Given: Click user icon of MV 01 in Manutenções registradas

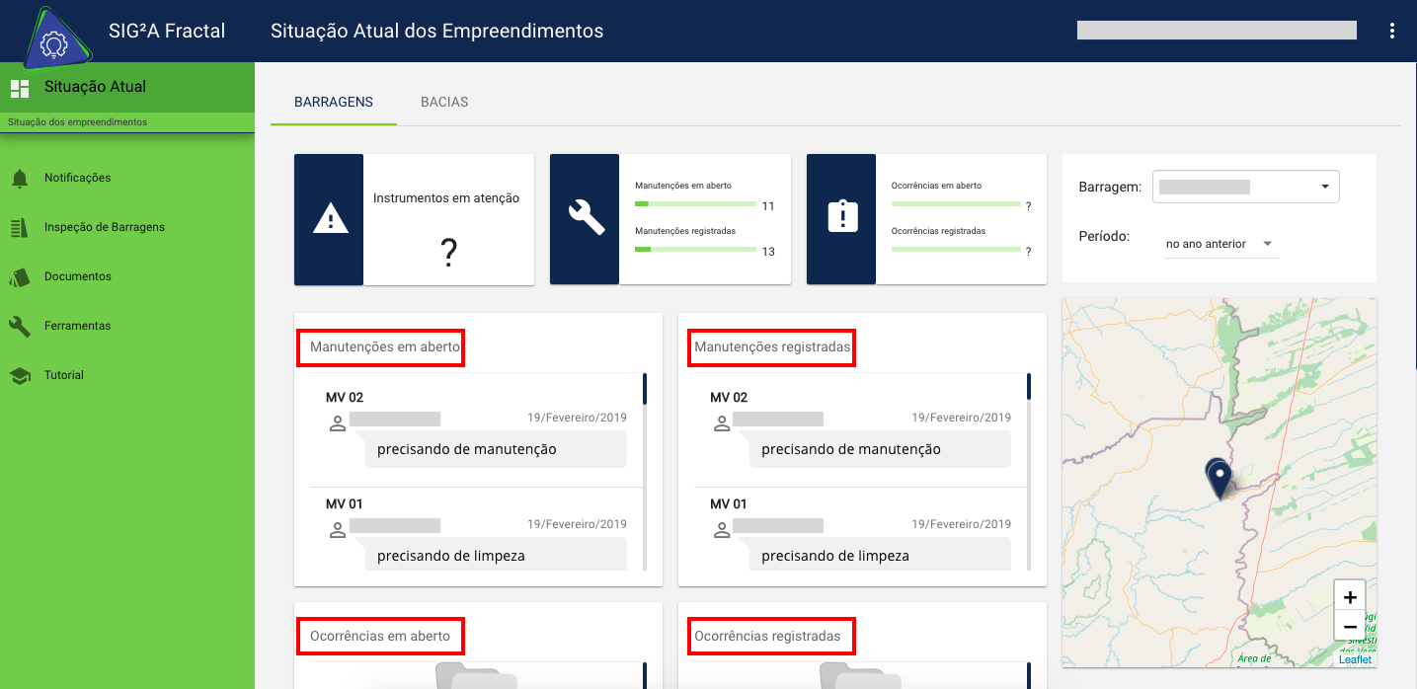Looking at the screenshot, I should pos(722,530).
